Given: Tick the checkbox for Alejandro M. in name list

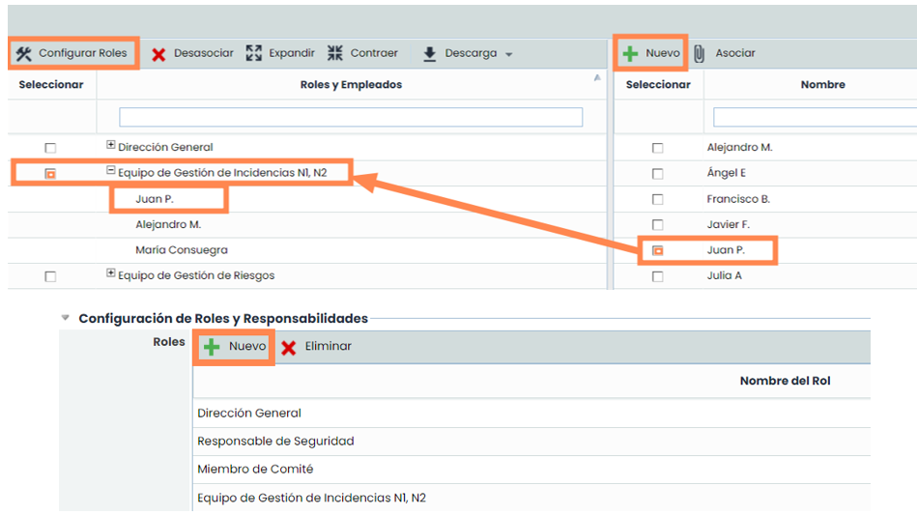Looking at the screenshot, I should (658, 148).
